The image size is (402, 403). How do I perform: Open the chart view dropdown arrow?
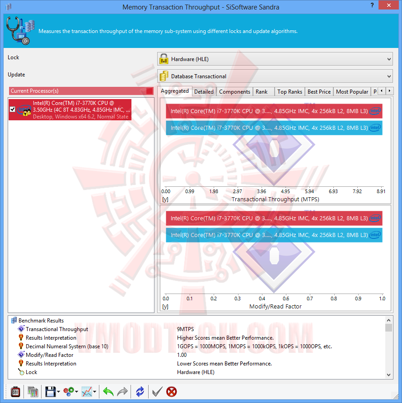[x=95, y=392]
